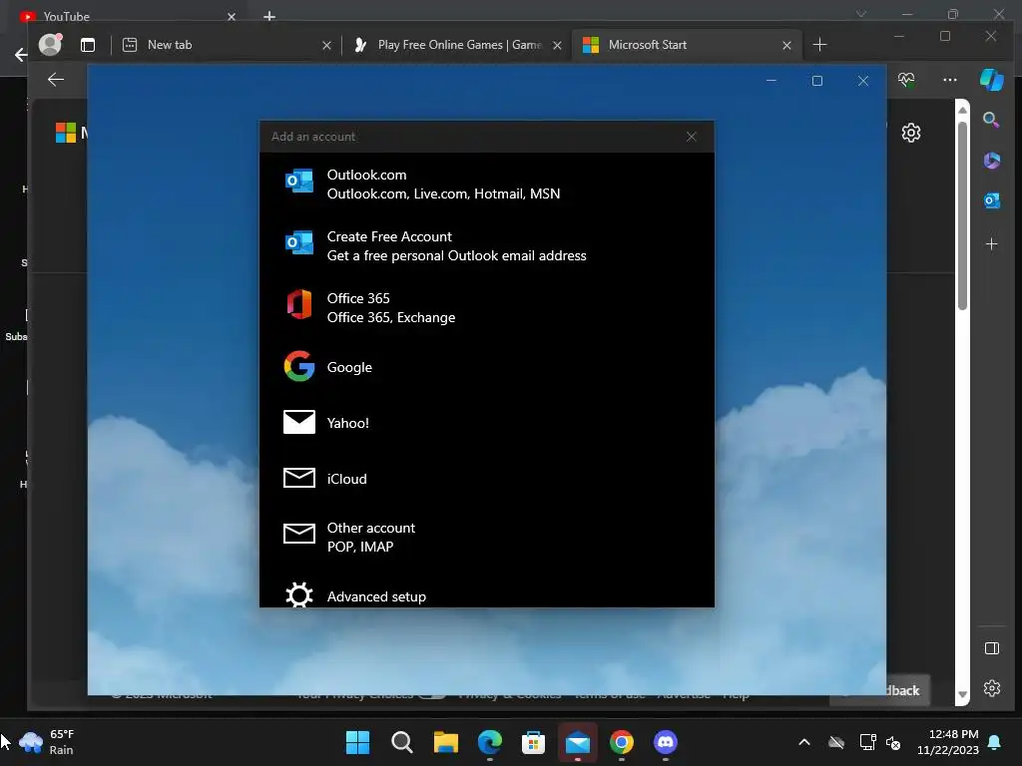Viewport: 1022px width, 766px height.
Task: Click the page scrollbar down arrow
Action: point(962,694)
